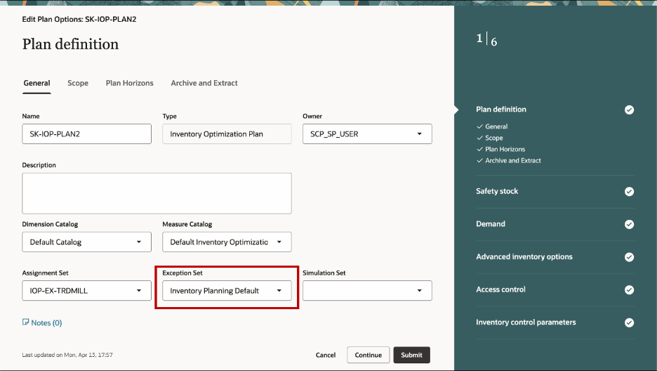Open the Archive and Extract tab

tap(204, 83)
